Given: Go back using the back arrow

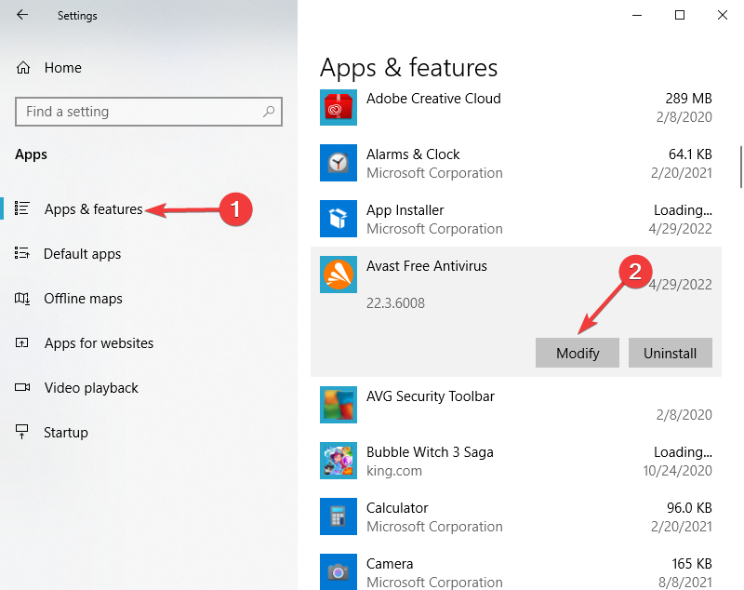Looking at the screenshot, I should 22,15.
